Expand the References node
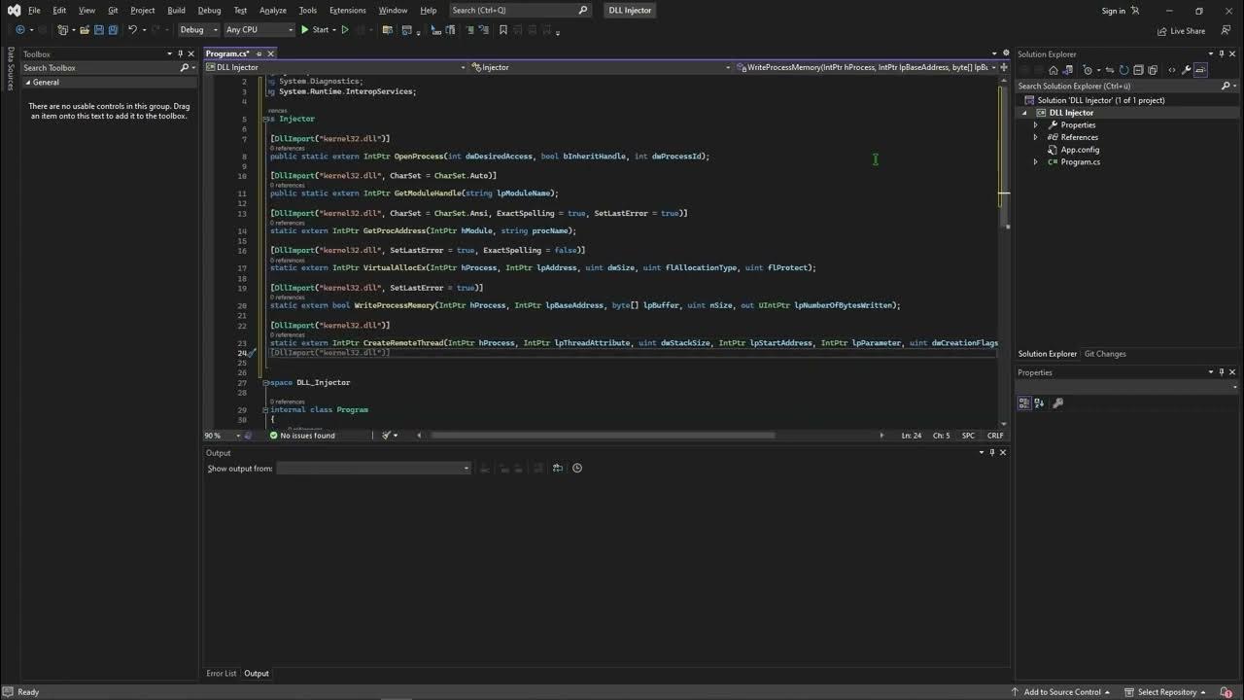Screen dimensions: 1244x700 click(x=1035, y=137)
